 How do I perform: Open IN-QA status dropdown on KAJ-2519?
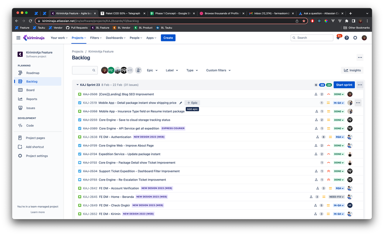tap(339, 103)
